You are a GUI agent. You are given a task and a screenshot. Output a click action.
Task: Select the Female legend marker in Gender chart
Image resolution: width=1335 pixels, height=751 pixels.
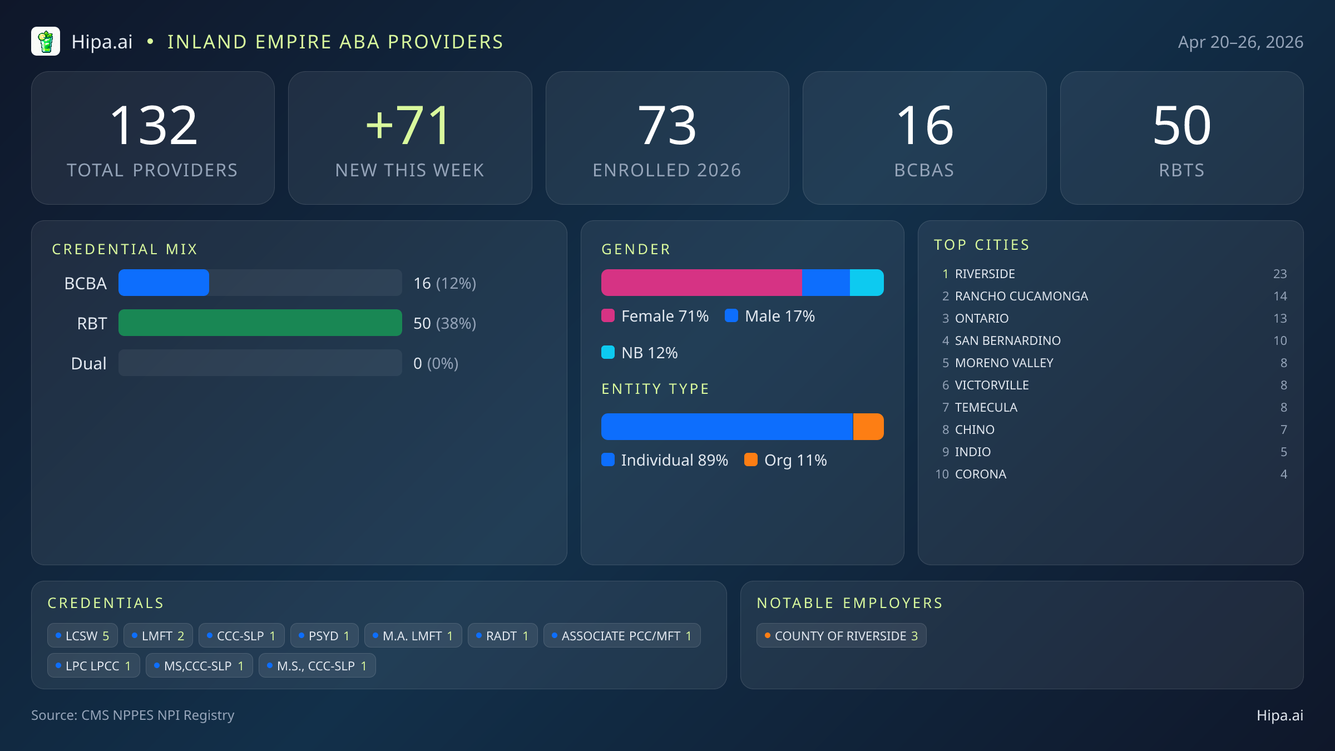pyautogui.click(x=609, y=315)
